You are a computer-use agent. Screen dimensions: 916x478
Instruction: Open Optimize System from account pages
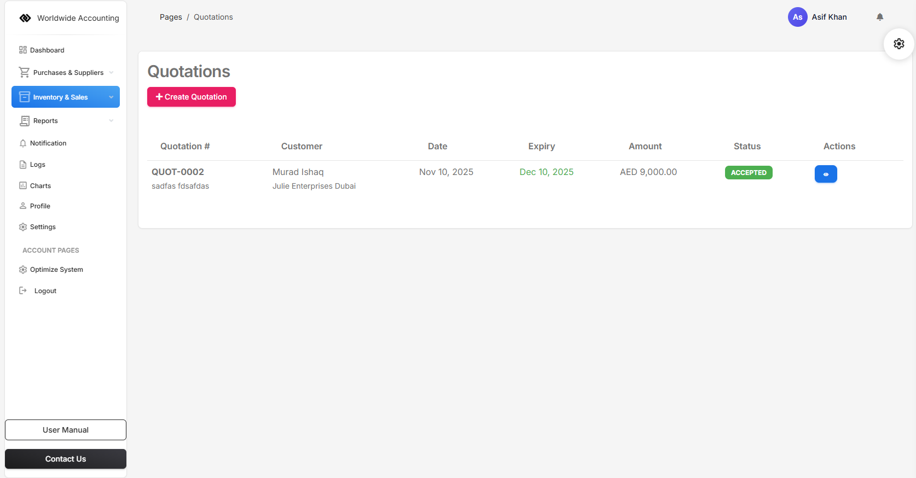56,270
